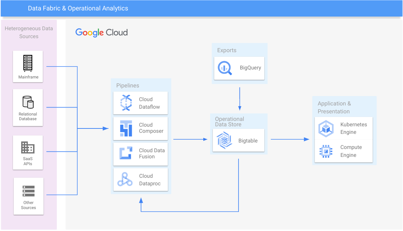Click the Operational Data Store heading
Viewport: 403px width, 231px height.
[230, 121]
